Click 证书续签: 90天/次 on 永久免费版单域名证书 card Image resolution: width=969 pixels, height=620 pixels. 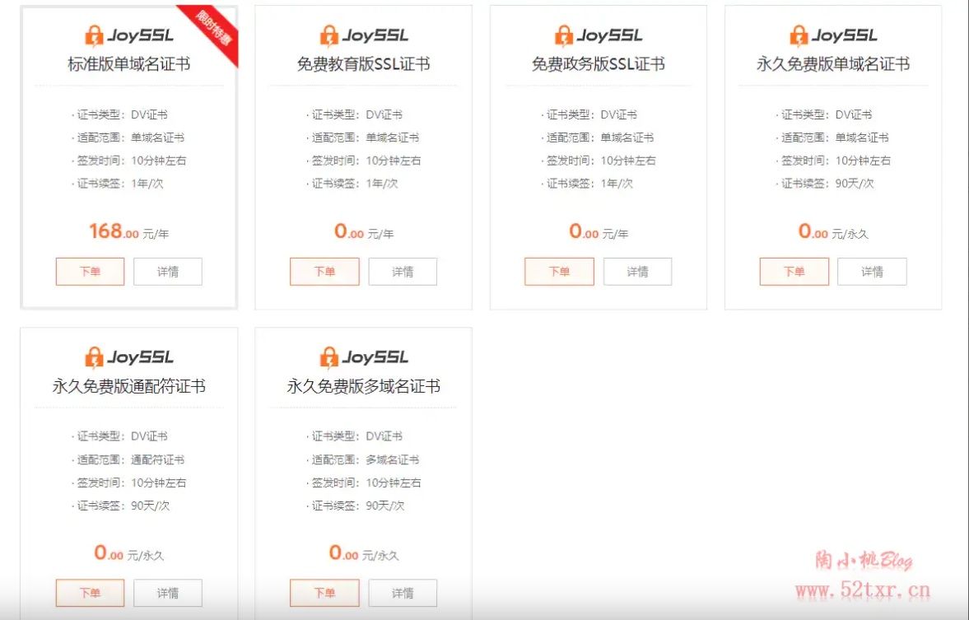pos(825,184)
